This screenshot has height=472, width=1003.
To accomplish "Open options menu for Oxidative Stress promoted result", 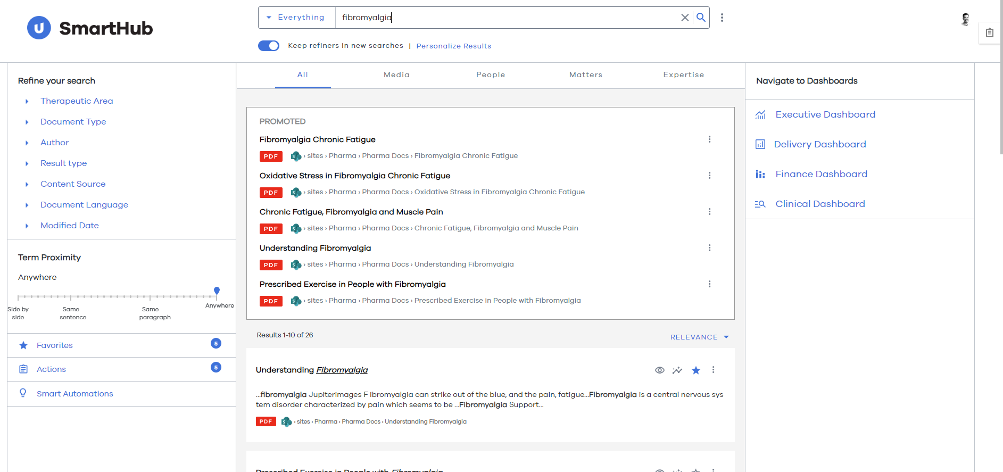I will pyautogui.click(x=709, y=176).
